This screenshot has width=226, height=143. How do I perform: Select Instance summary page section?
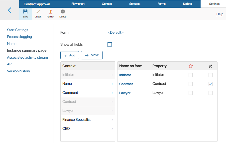(x=27, y=50)
